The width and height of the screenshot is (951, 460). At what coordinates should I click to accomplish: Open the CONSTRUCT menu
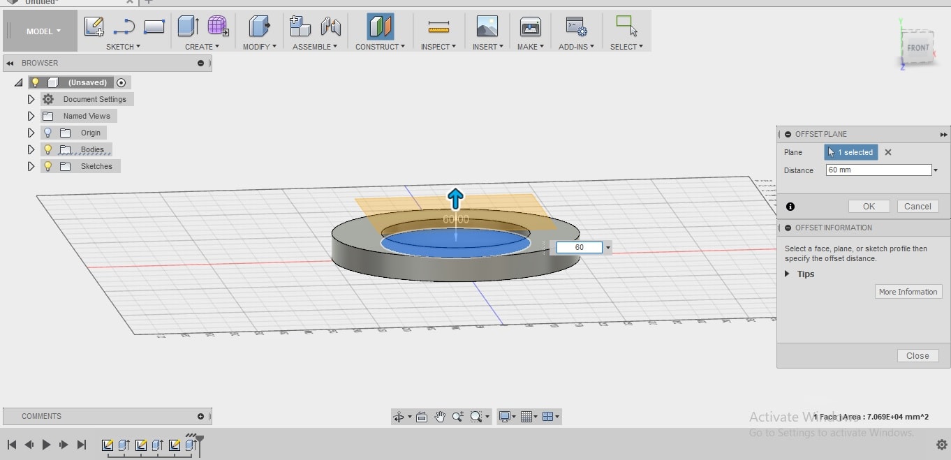tap(381, 47)
